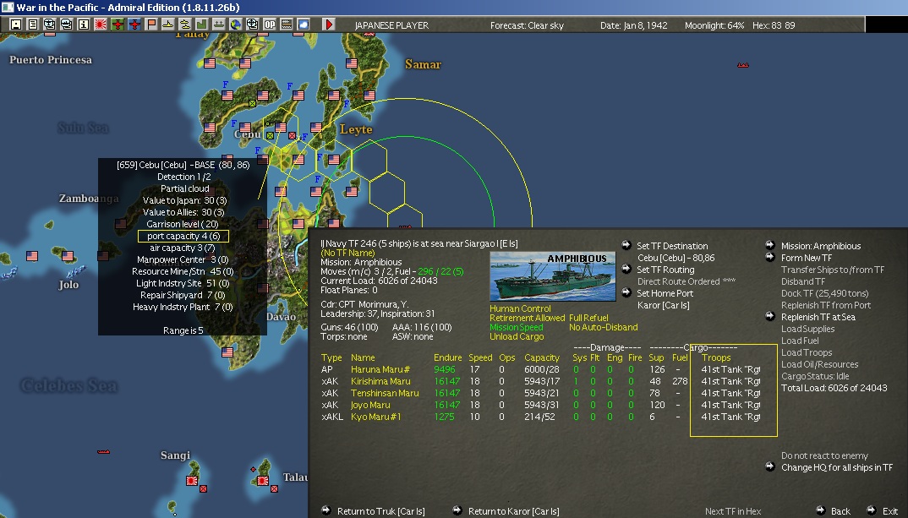This screenshot has height=518, width=908.
Task: Toggle Retirement Allowed option
Action: [x=527, y=318]
